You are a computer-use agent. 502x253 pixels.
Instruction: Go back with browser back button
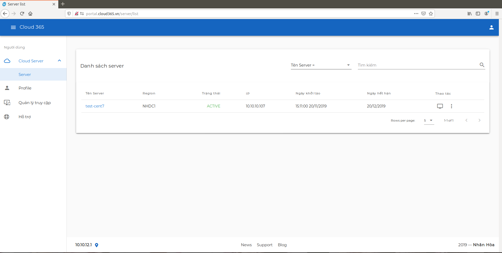click(x=5, y=14)
